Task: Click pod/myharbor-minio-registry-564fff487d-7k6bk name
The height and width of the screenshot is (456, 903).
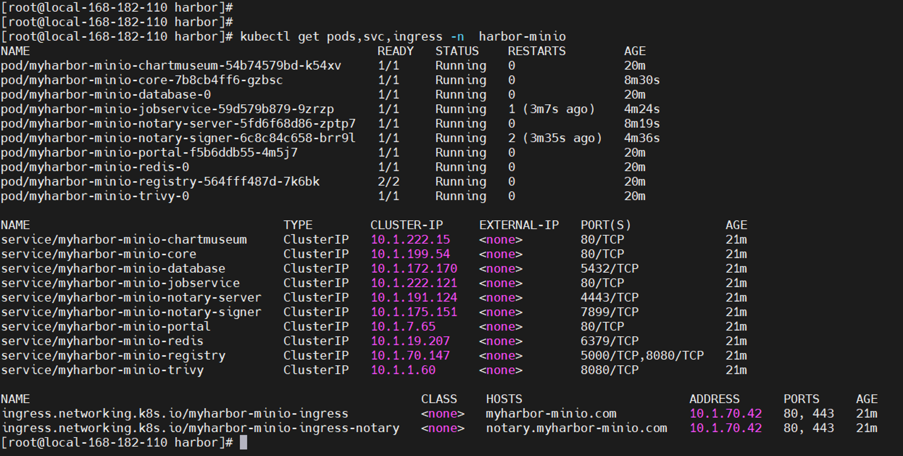Action: tap(160, 181)
